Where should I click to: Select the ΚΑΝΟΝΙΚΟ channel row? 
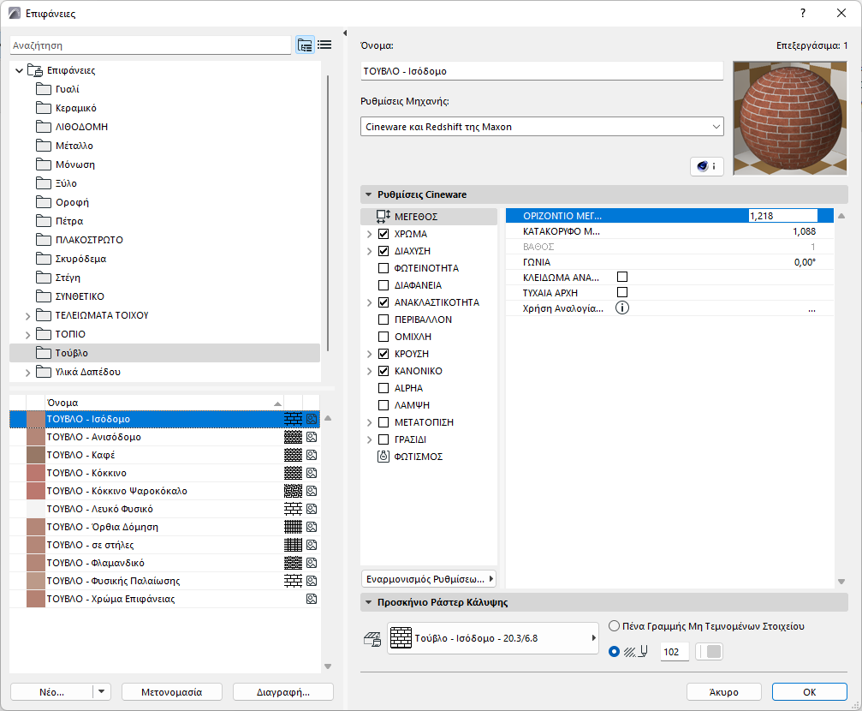[429, 371]
